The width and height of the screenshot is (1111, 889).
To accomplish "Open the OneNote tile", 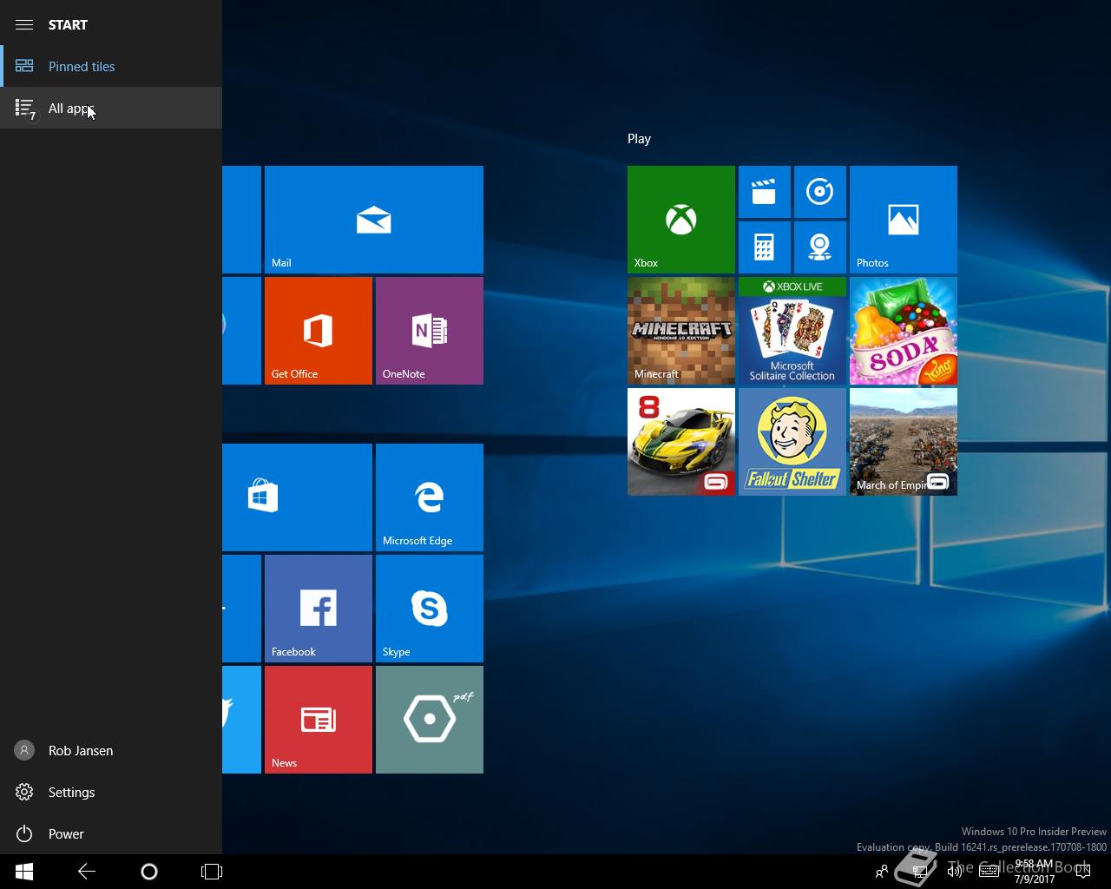I will coord(430,331).
